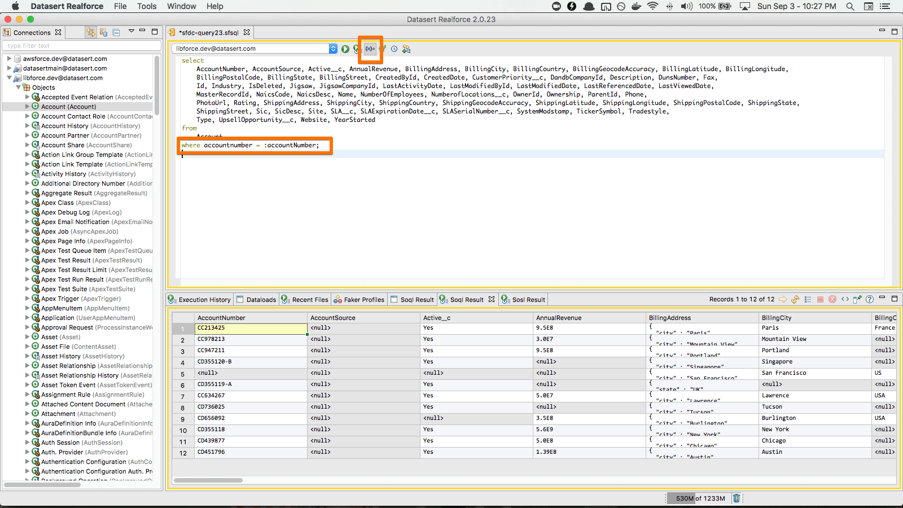Click the refresh arrows icon in results toolbar
The image size is (903, 508).
coord(795,300)
